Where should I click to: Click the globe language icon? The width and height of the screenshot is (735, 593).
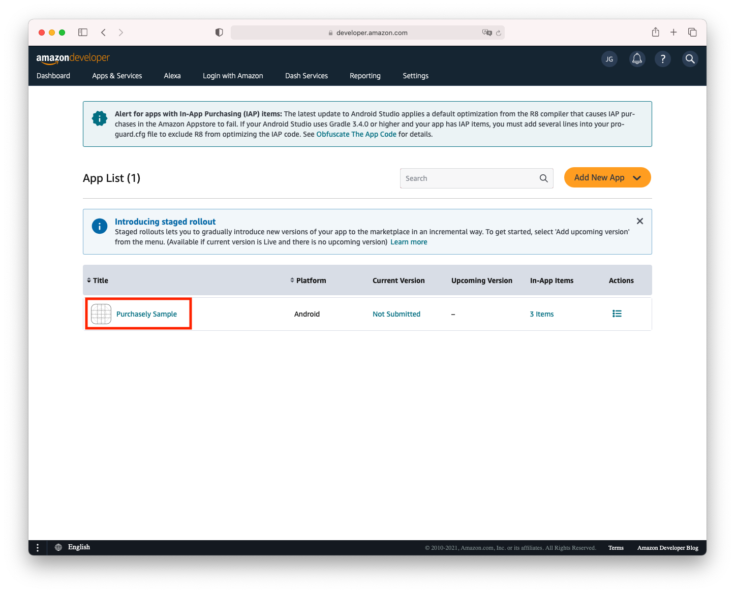[58, 547]
